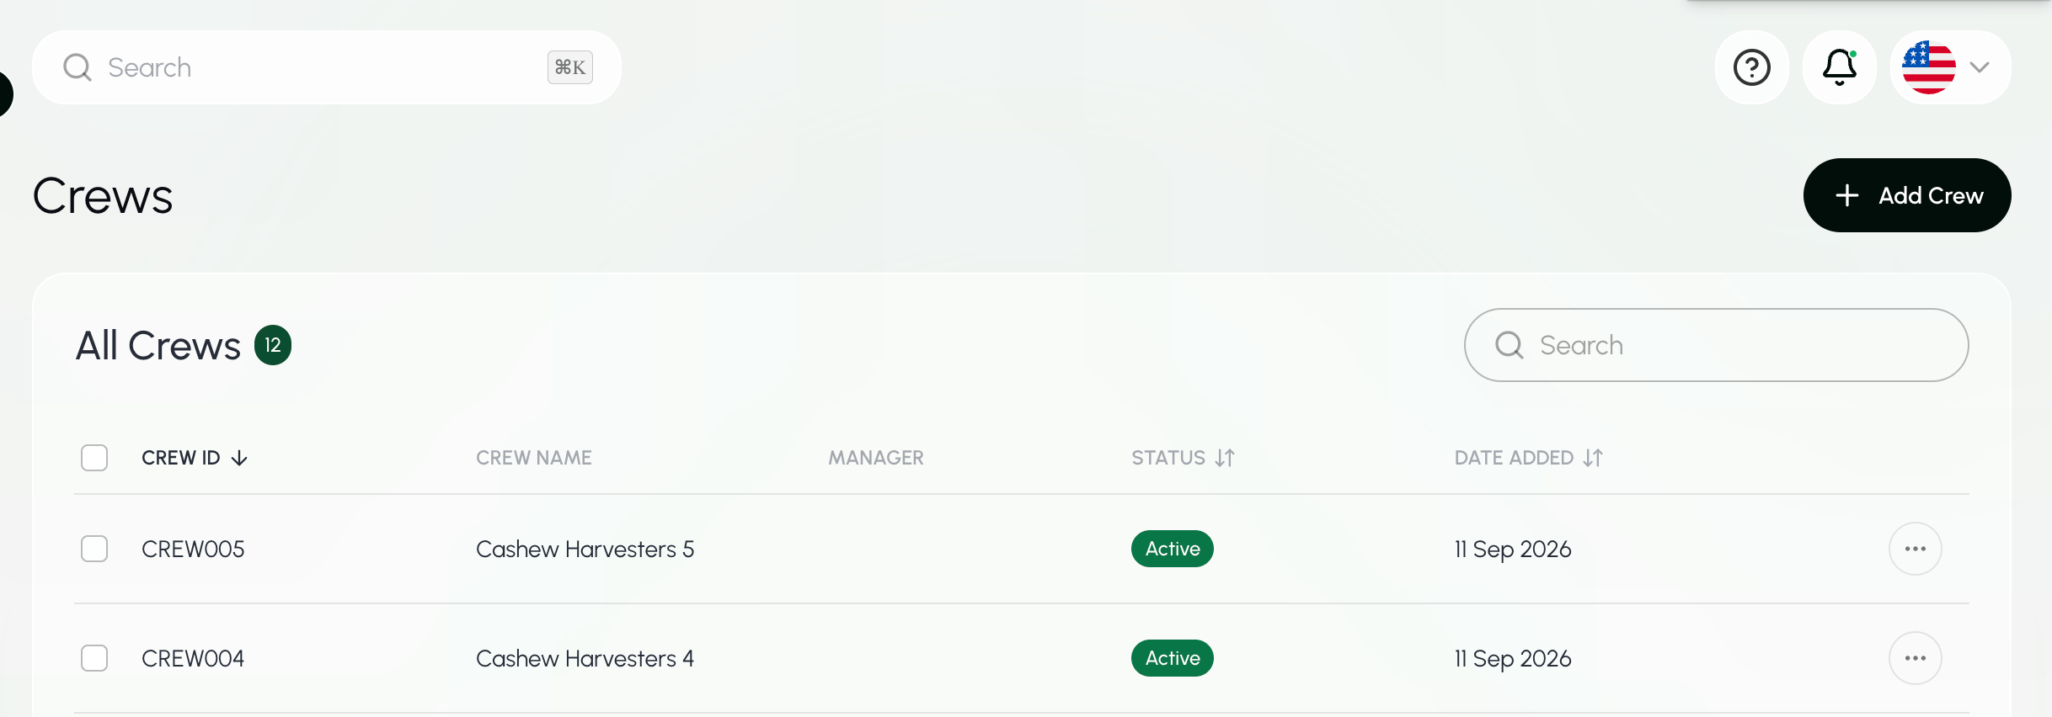Check the CREW004 row checkbox

pos(94,658)
